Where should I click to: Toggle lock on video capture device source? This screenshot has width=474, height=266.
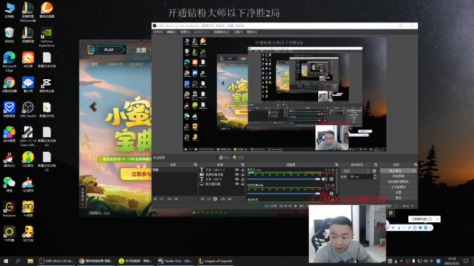click(x=242, y=174)
